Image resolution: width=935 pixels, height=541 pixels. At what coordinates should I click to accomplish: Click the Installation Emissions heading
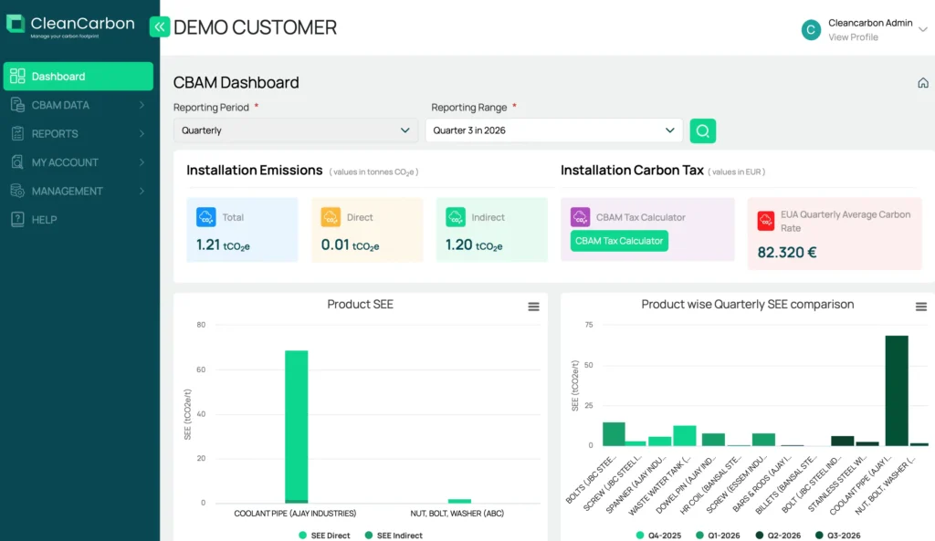(255, 171)
